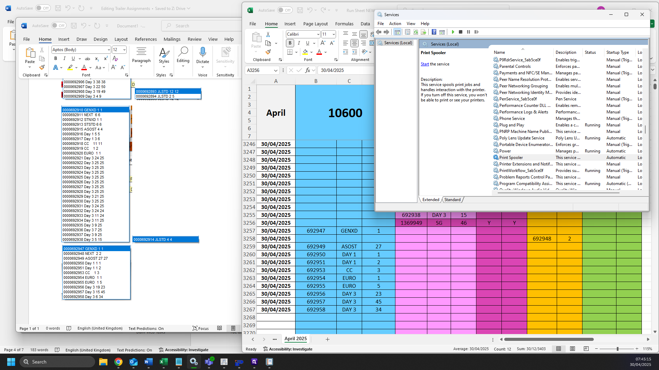659x370 pixels.
Task: Open font size 12 dropdown in Word
Action: [124, 50]
